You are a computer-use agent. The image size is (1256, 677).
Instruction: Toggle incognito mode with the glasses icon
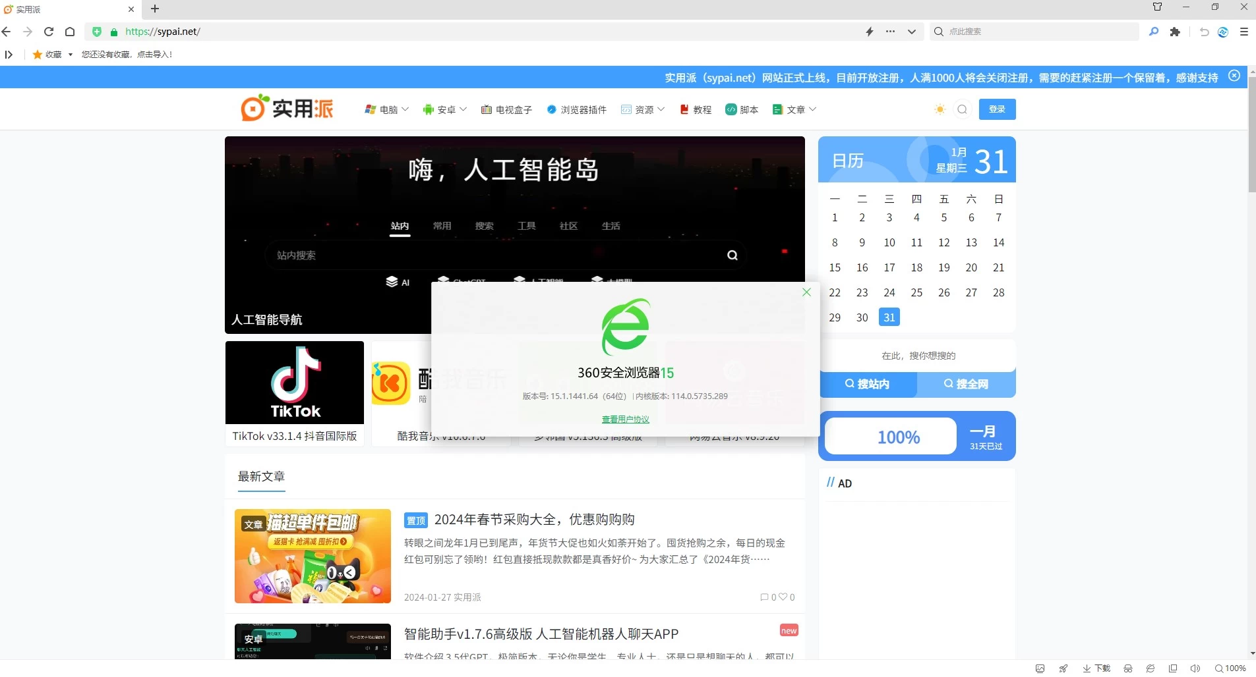click(x=1127, y=668)
